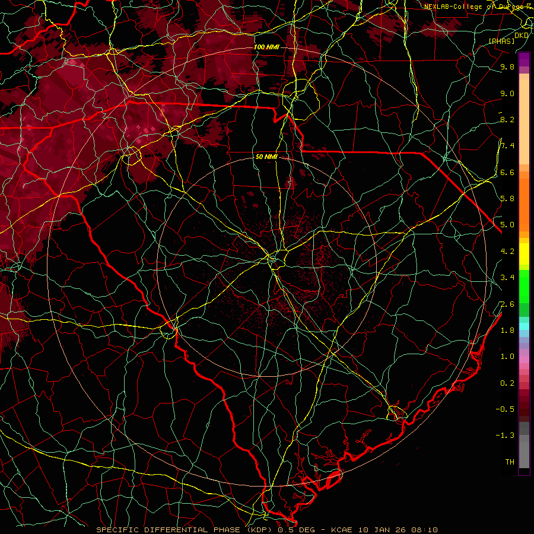Click the 5.0 legend value
534x534 pixels.
click(x=507, y=225)
